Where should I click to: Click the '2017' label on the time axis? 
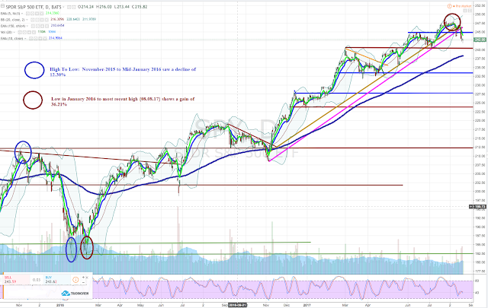tap(307, 305)
